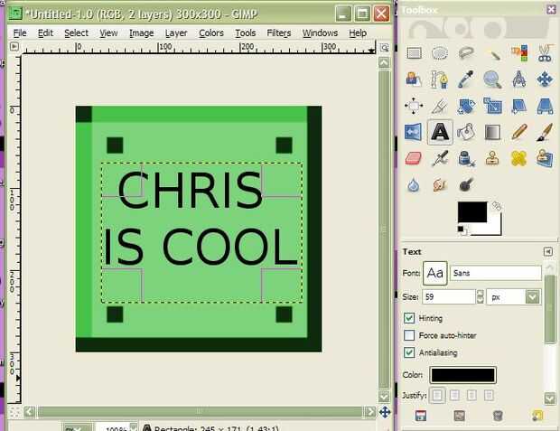Select the Alignment tool

[415, 106]
